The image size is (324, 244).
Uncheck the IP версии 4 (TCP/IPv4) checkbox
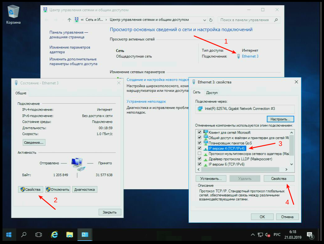pyautogui.click(x=199, y=148)
